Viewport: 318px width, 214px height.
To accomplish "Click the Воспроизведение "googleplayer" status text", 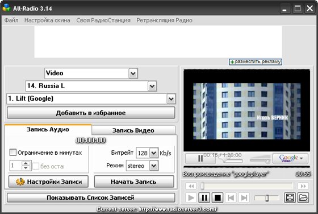I will [x=226, y=174].
